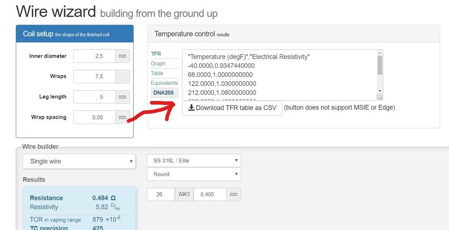Switch to the Graph tab
449x230 pixels.
pos(158,64)
